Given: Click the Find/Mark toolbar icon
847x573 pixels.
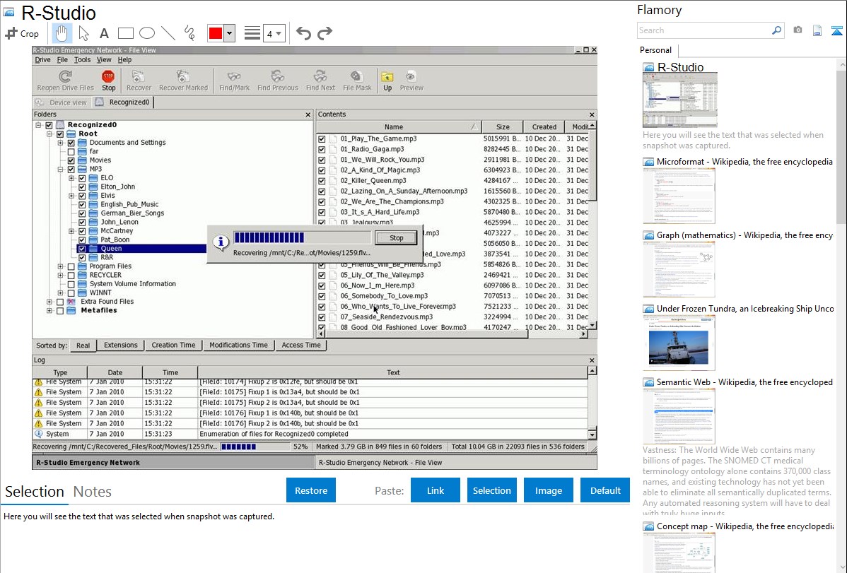Looking at the screenshot, I should [235, 81].
